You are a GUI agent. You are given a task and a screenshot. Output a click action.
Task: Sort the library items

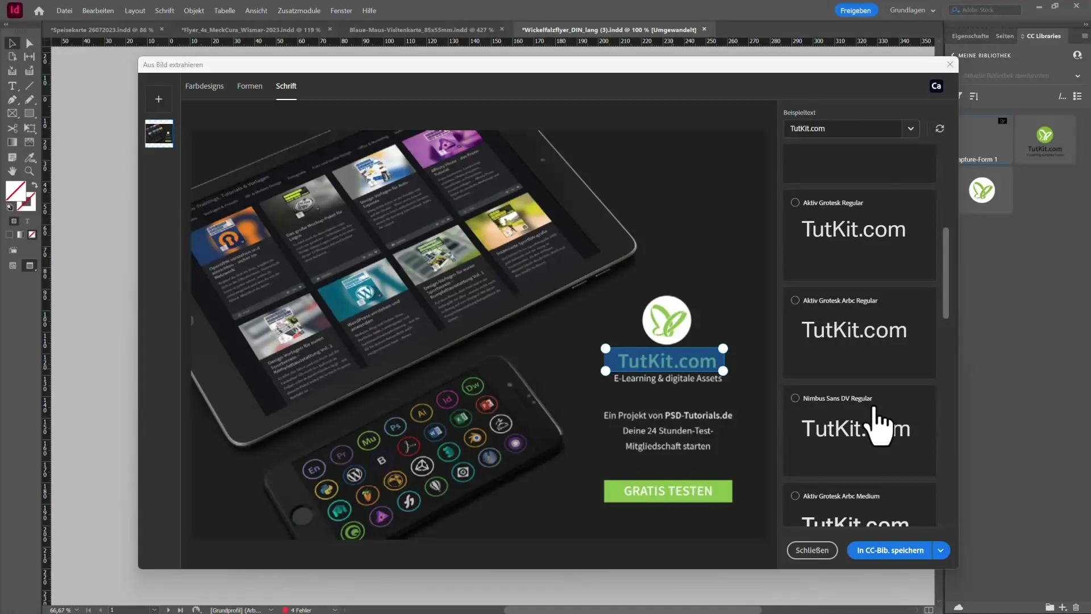(x=973, y=96)
